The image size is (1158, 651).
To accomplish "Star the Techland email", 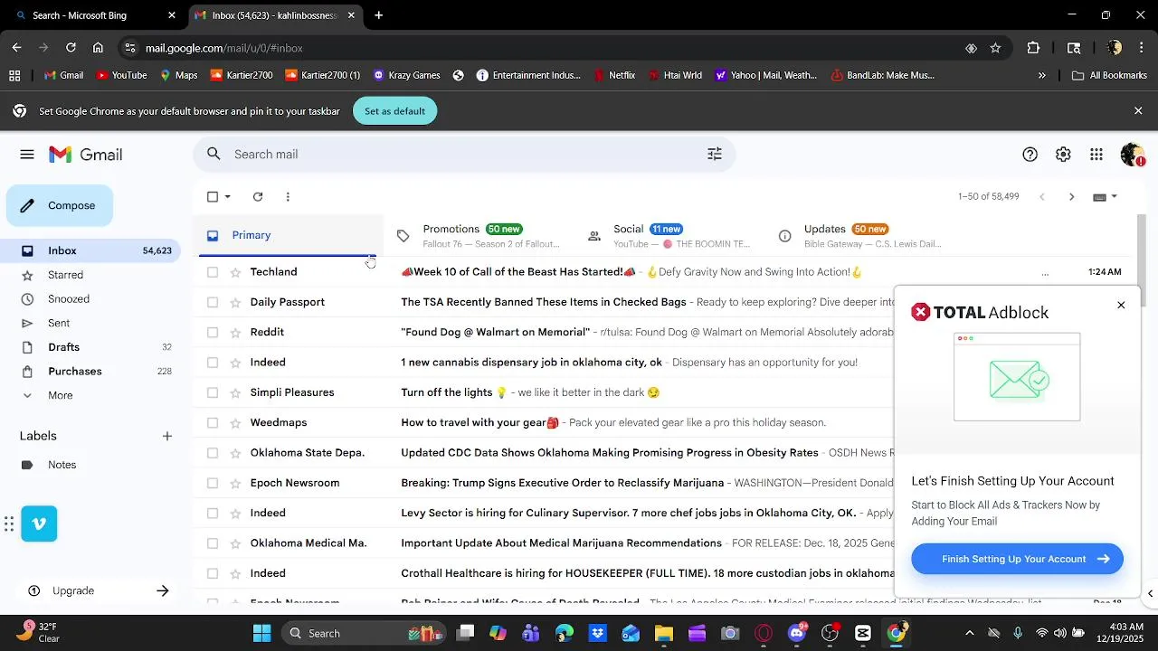I will tap(235, 272).
